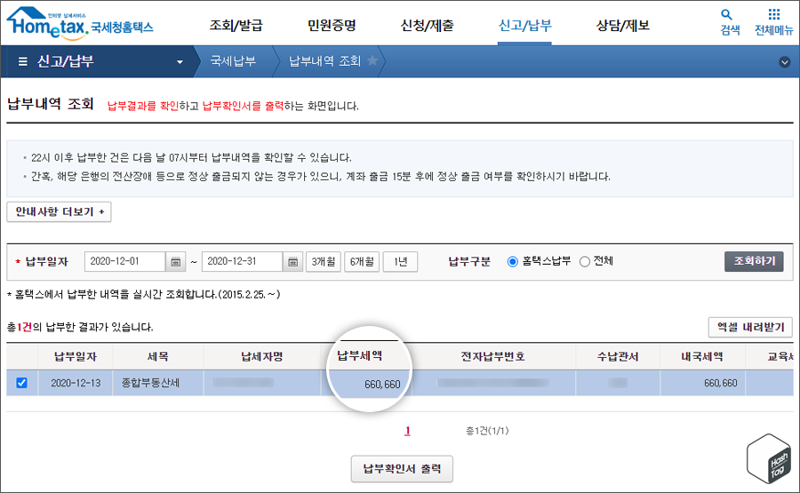Click the hamburger icon beside 신고/납부
Image resolution: width=800 pixels, height=493 pixels.
click(x=22, y=61)
